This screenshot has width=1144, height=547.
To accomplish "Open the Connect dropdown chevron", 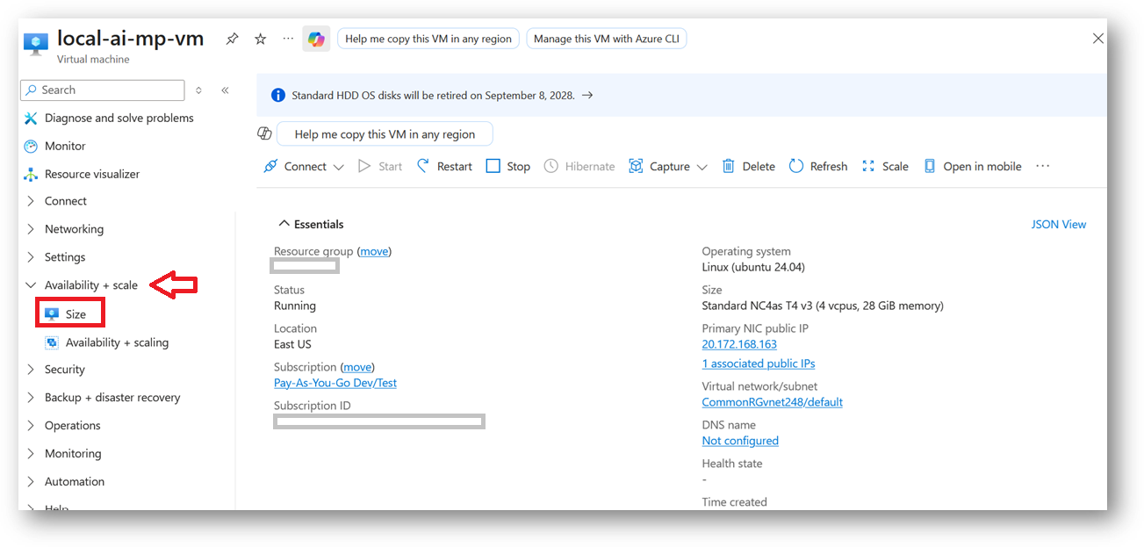I will coord(339,167).
